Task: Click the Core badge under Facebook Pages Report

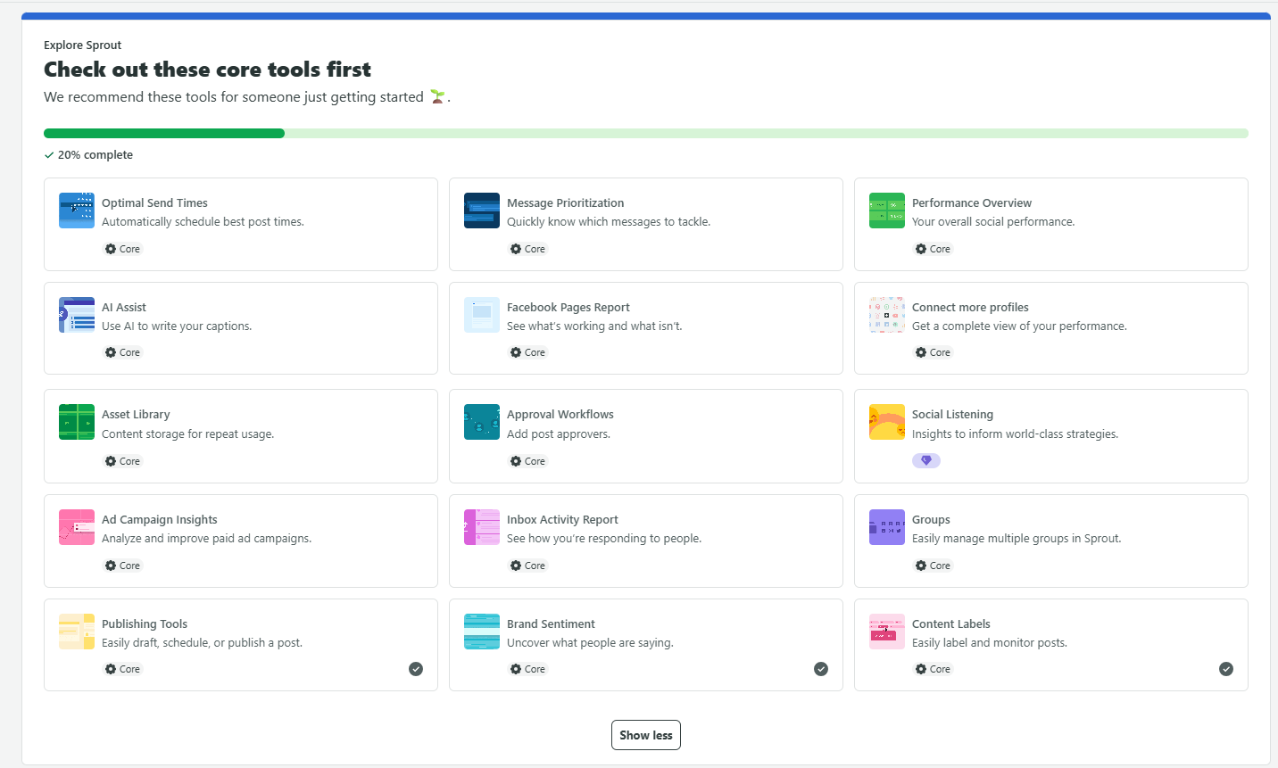Action: click(x=528, y=352)
